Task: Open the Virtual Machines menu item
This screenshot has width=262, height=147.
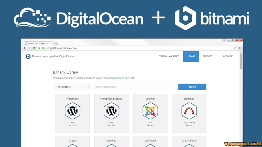Action: pos(169,56)
